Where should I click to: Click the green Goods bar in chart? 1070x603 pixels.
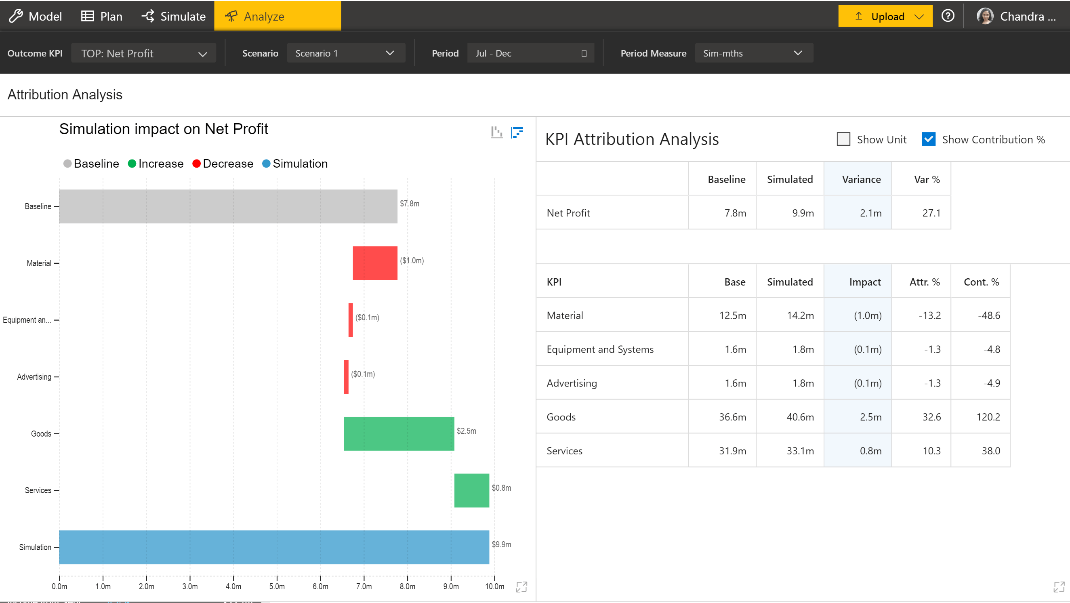tap(399, 433)
